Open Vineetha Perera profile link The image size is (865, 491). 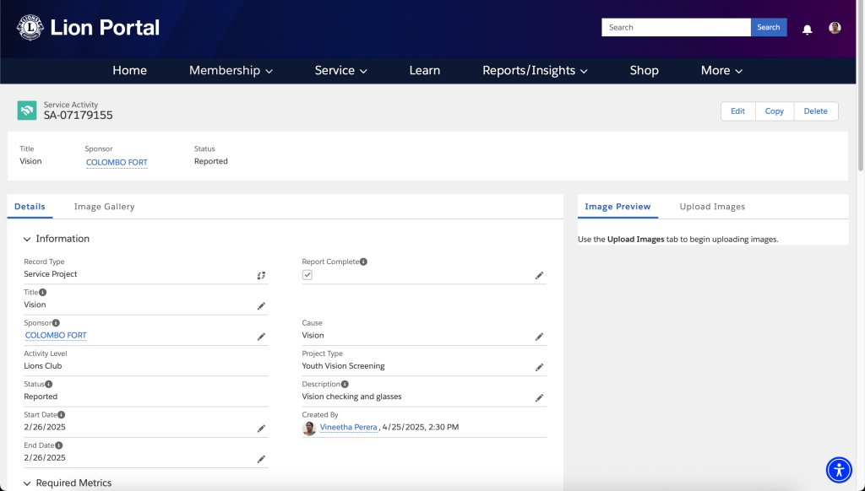[x=349, y=427]
